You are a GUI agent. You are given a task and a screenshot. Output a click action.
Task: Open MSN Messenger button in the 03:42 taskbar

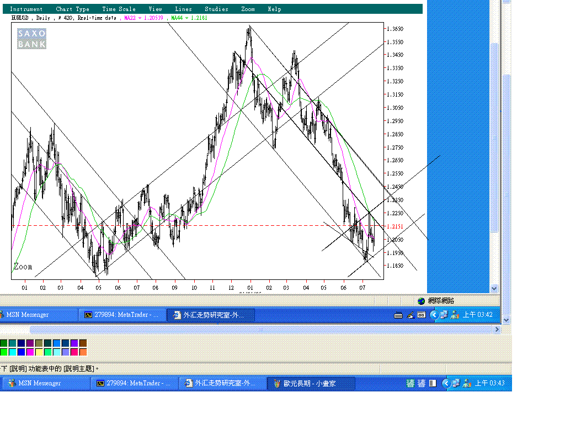click(38, 315)
